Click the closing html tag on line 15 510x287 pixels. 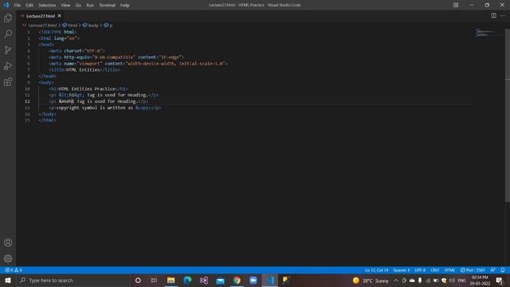[x=48, y=120]
